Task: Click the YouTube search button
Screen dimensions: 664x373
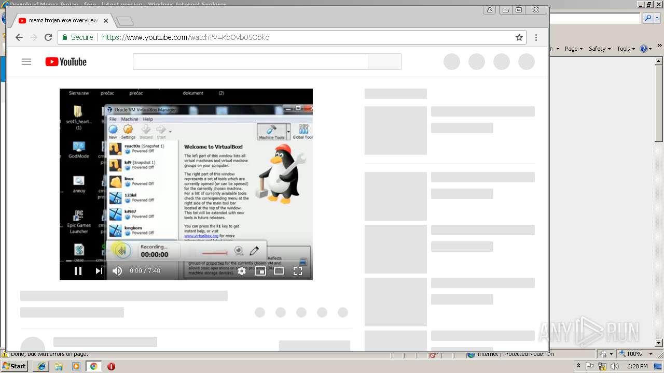Action: [384, 62]
